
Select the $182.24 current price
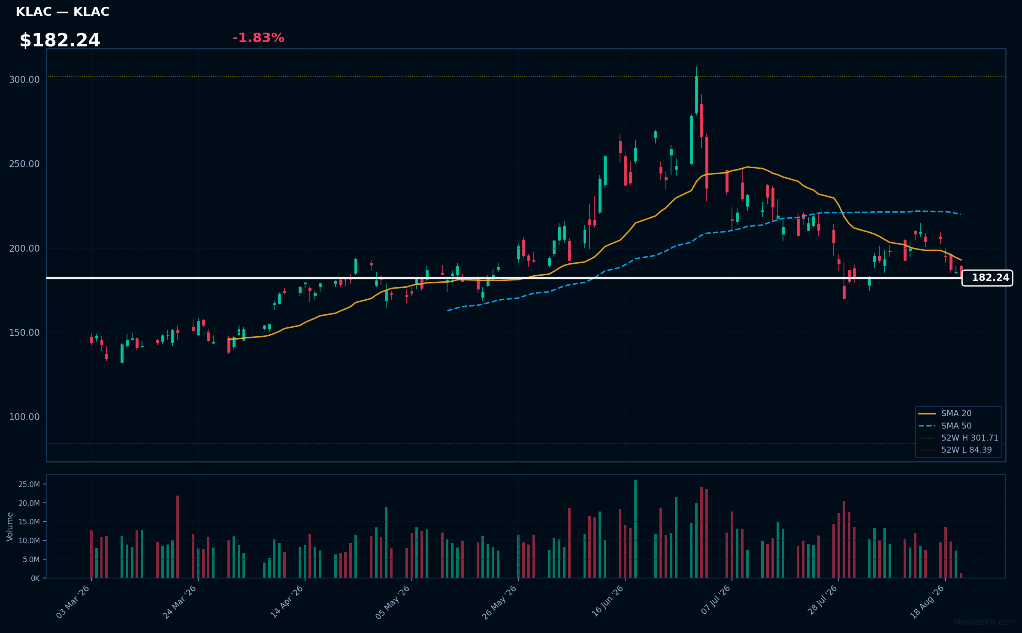click(60, 40)
